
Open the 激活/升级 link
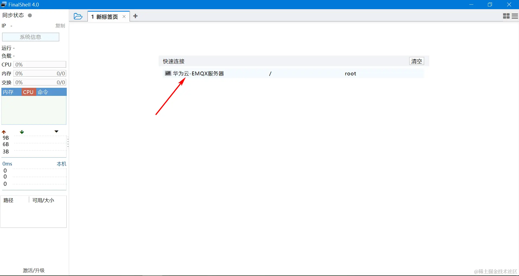pos(34,270)
